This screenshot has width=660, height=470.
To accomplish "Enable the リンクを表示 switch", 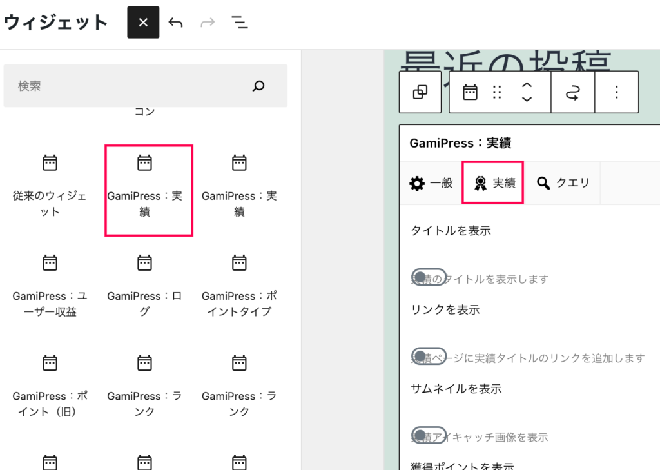I will [x=429, y=356].
